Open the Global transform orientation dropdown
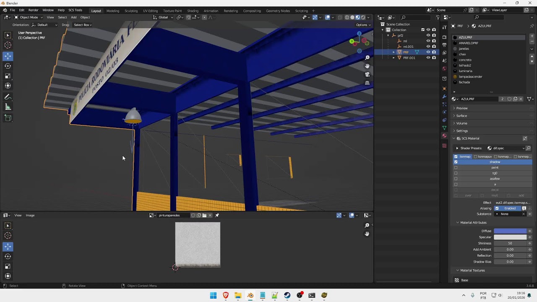Viewport: 537px width, 302px height. tap(163, 17)
